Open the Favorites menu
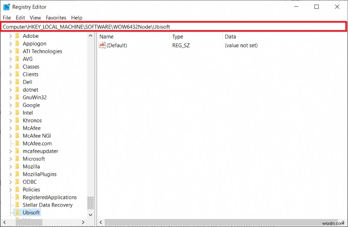 [56, 18]
